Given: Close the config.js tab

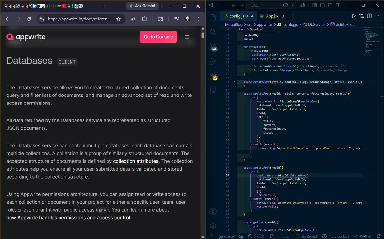Looking at the screenshot, I should click(x=252, y=16).
